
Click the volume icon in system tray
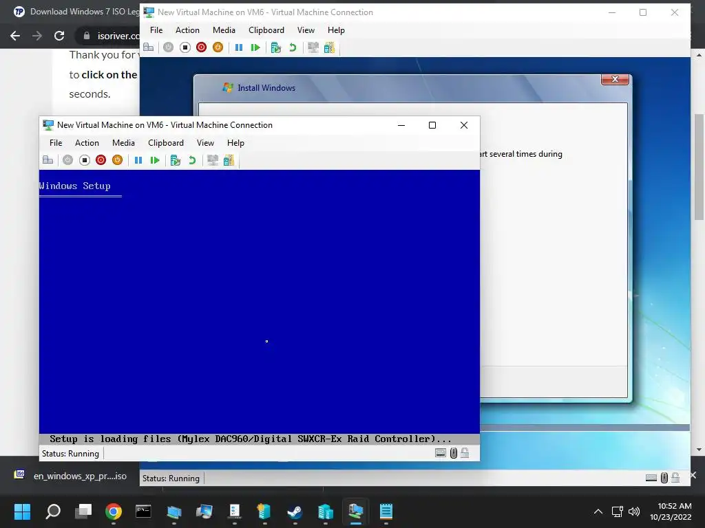point(634,511)
